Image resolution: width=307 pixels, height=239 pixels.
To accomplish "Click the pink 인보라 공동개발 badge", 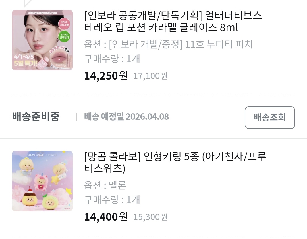I will tap(64, 24).
